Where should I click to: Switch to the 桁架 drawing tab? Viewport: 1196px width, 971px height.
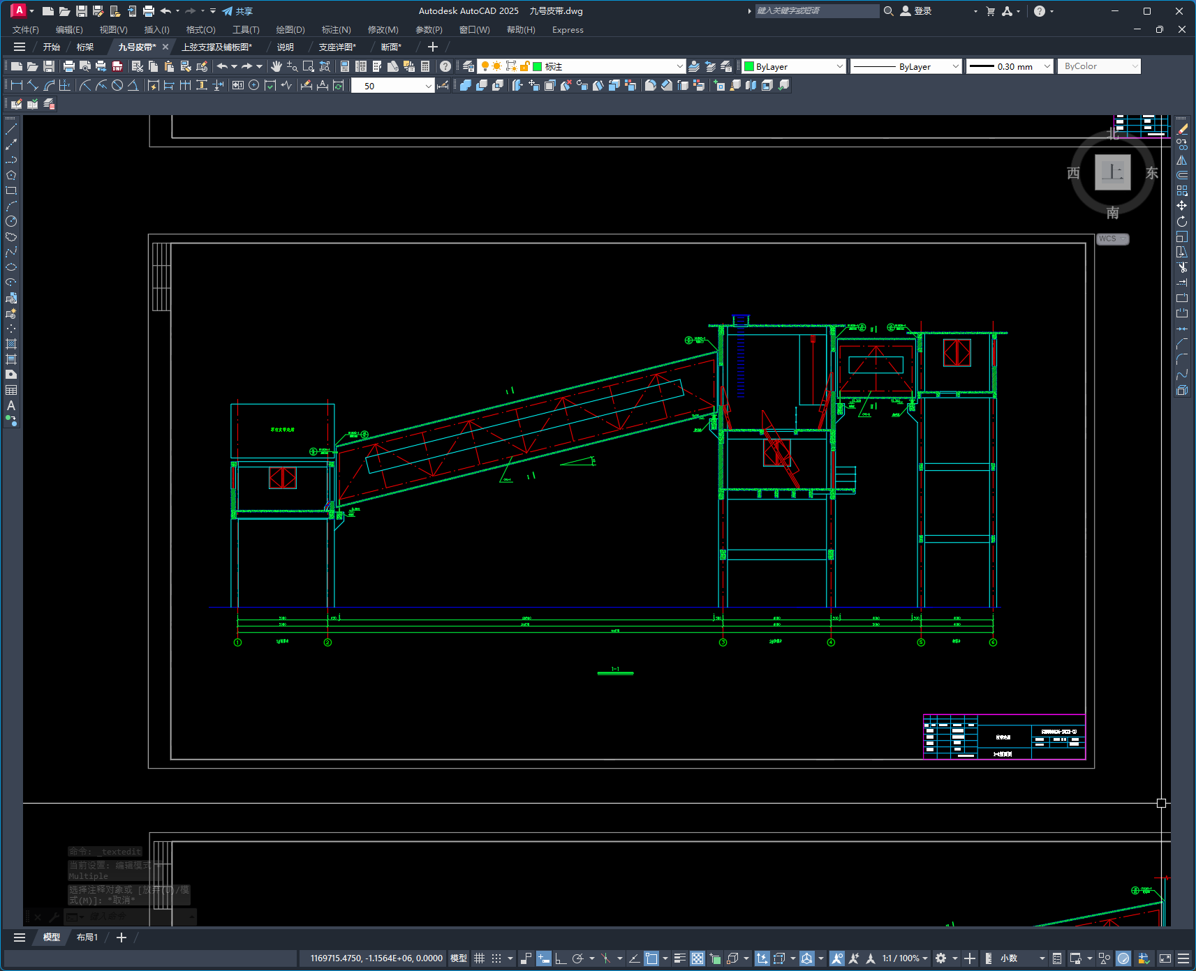coord(85,47)
